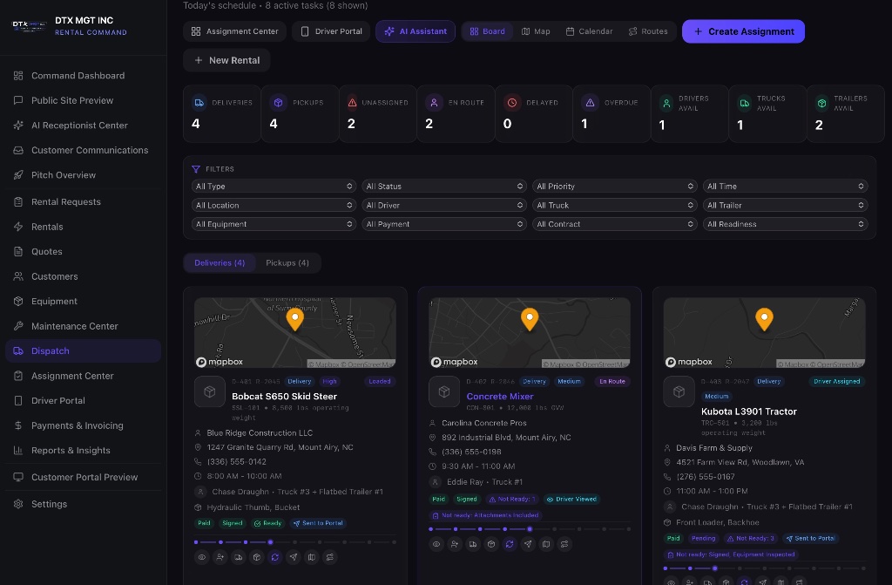Open sidebar Driver Portal link
Image resolution: width=892 pixels, height=585 pixels.
[83, 400]
